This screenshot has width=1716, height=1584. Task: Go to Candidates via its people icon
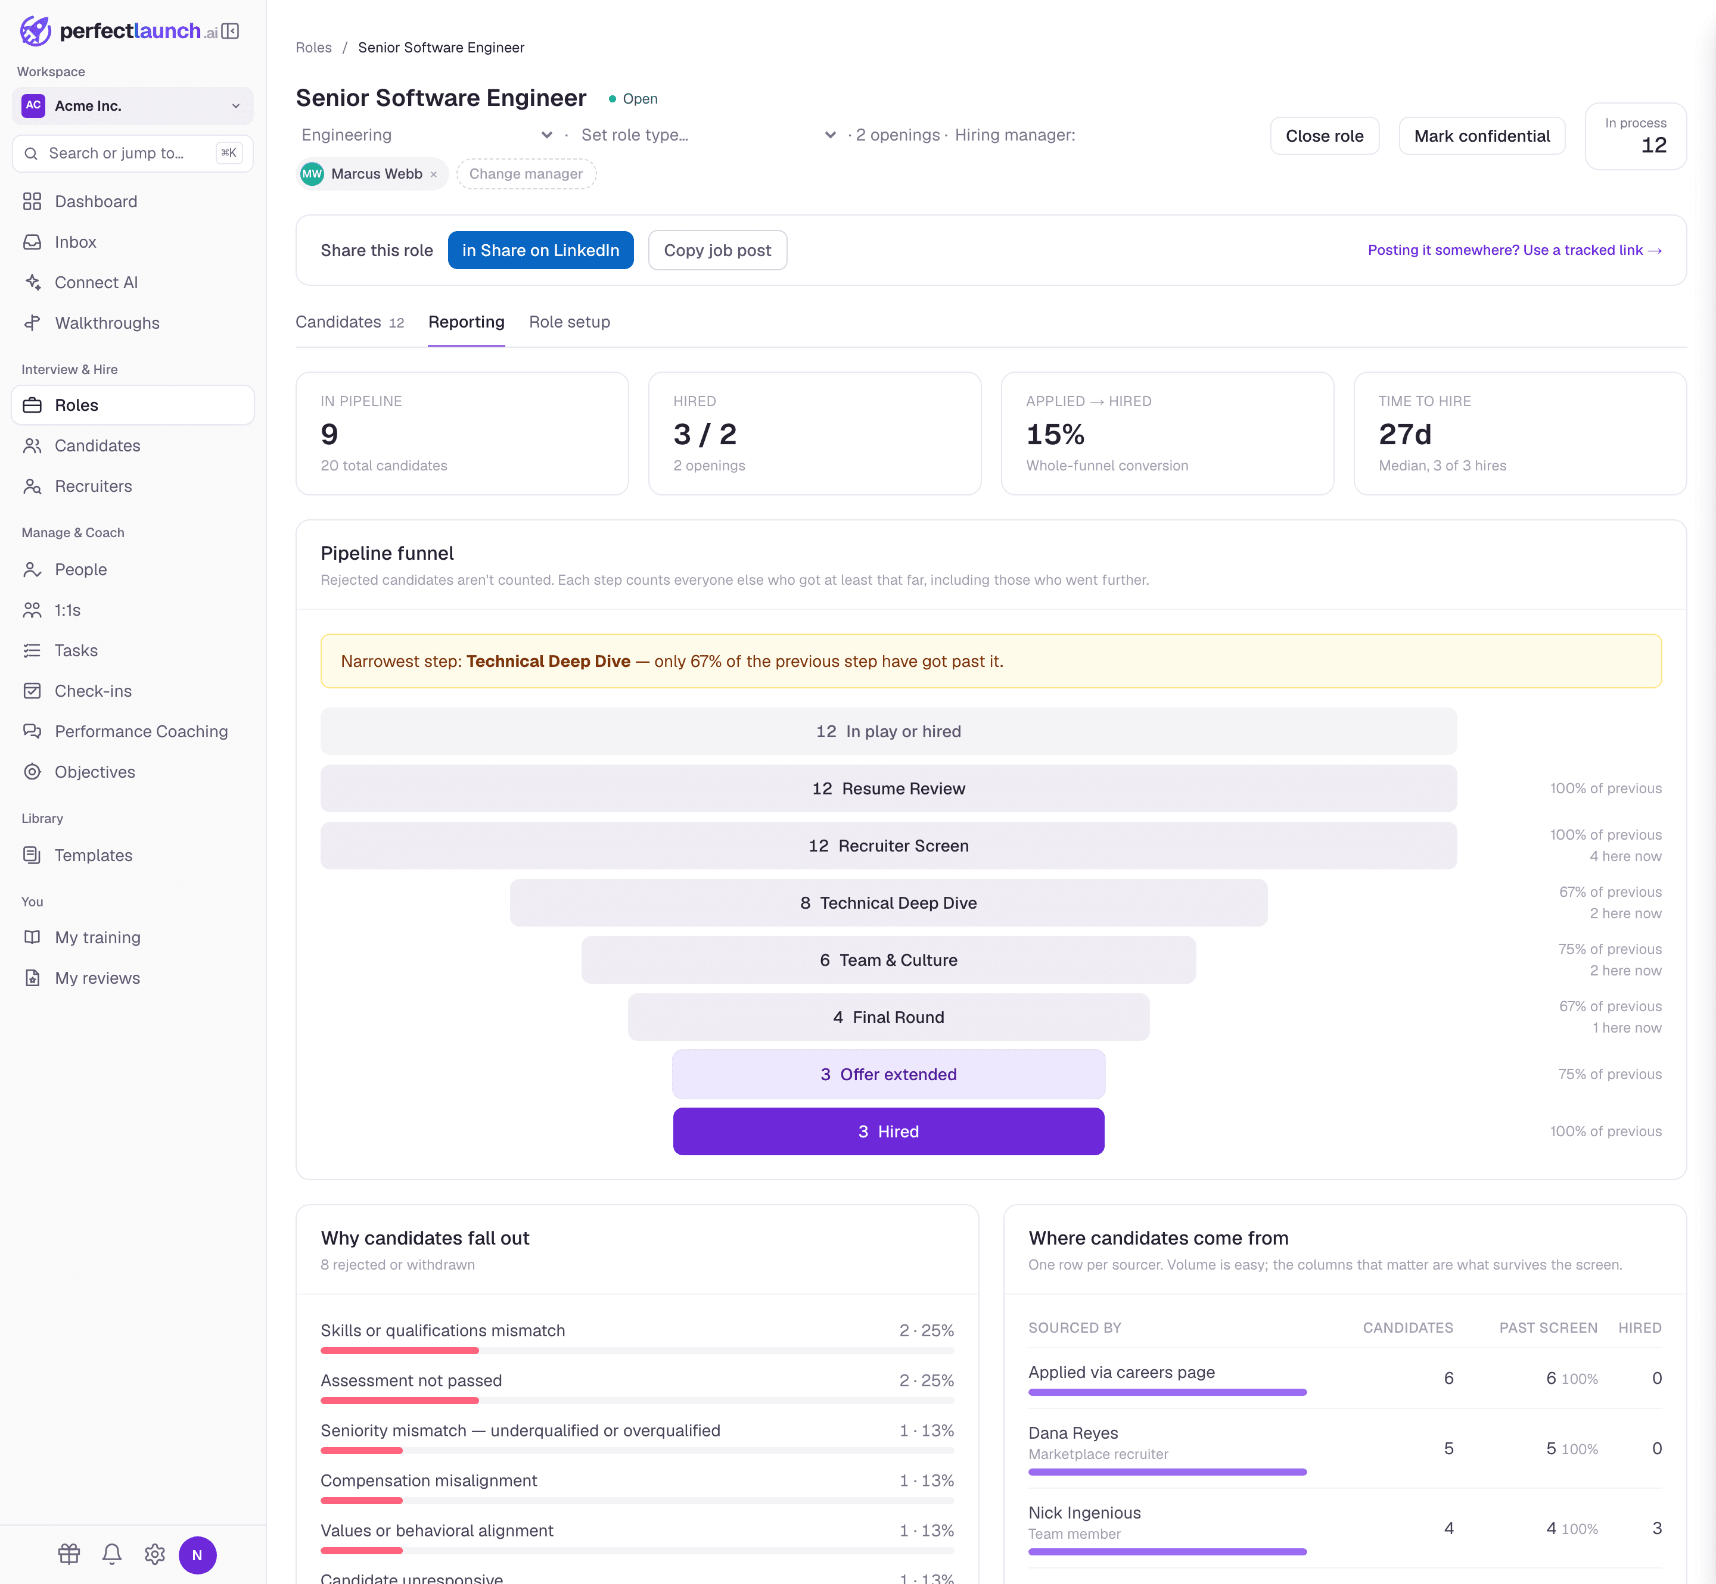coord(33,445)
